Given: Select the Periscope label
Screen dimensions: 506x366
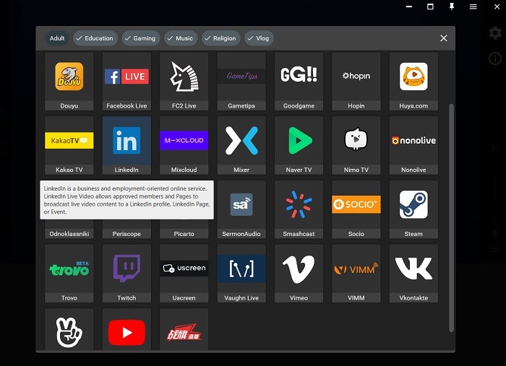Looking at the screenshot, I should [x=126, y=234].
